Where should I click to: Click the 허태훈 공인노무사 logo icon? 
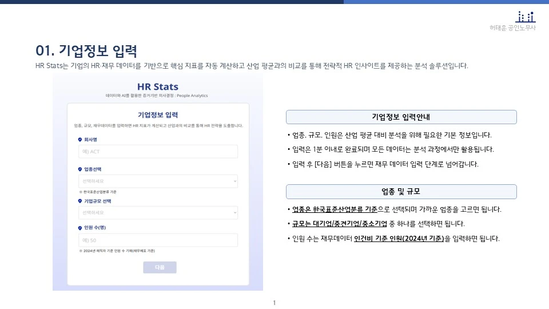pyautogui.click(x=525, y=17)
